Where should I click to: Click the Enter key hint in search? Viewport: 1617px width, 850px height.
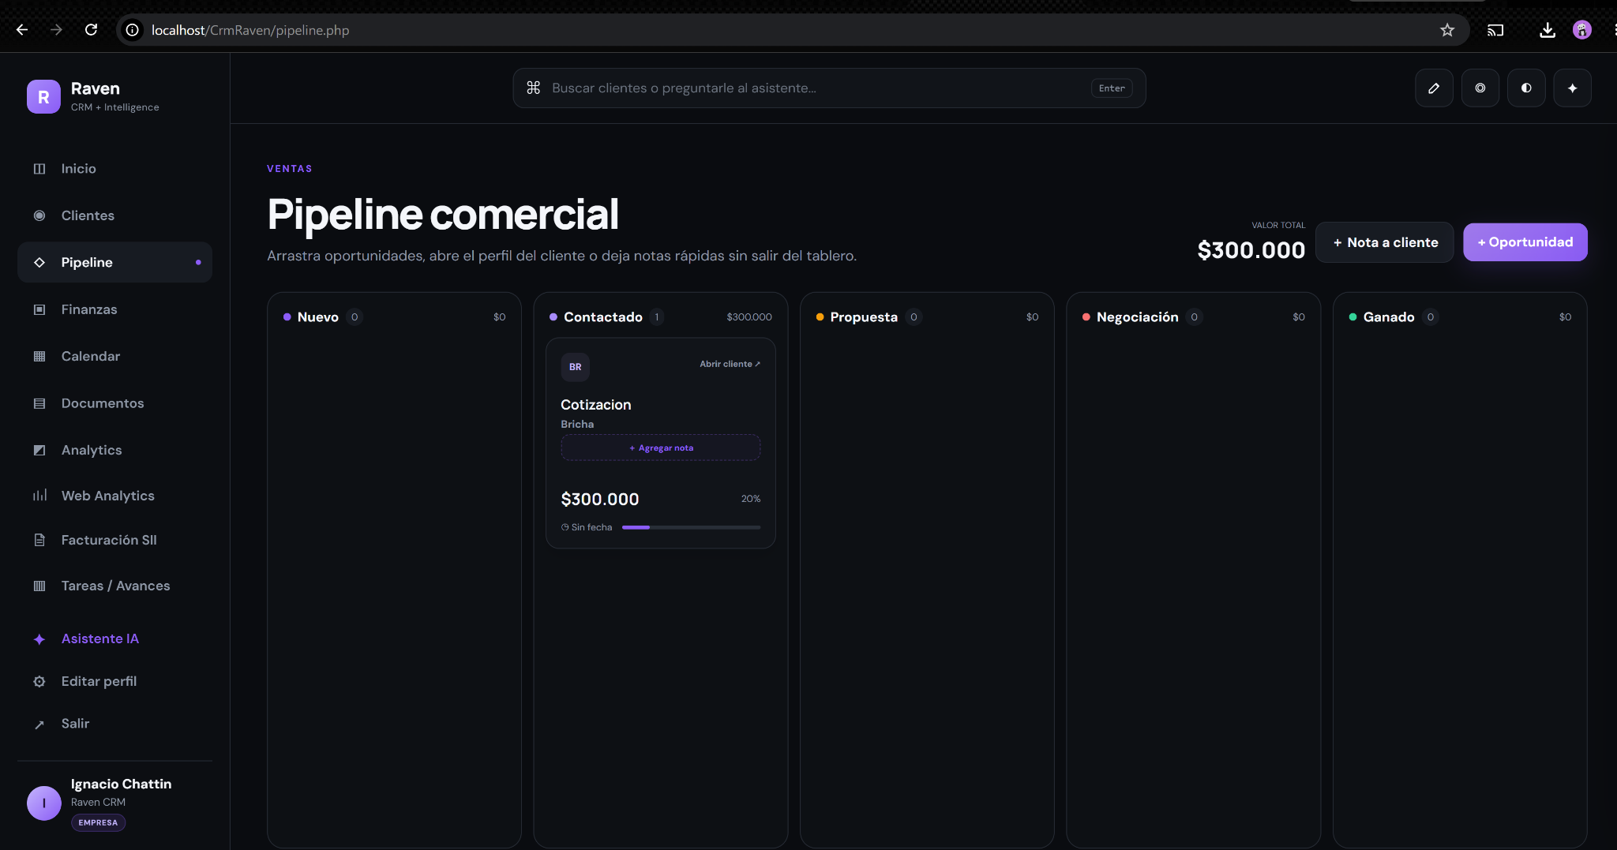[x=1112, y=88]
